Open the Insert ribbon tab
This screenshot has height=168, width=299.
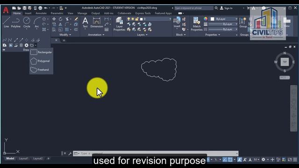(28, 14)
